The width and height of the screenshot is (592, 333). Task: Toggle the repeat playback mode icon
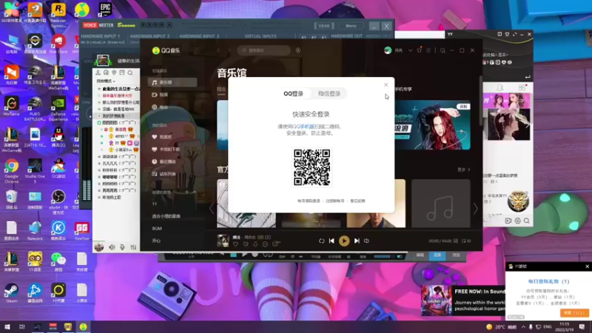coord(321,241)
